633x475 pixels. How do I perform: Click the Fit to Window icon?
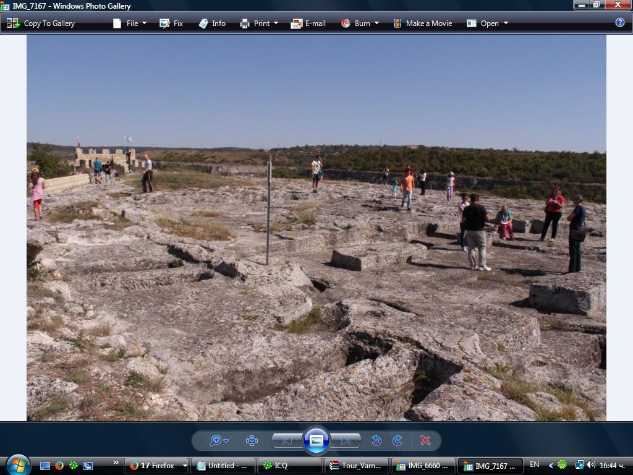click(252, 440)
